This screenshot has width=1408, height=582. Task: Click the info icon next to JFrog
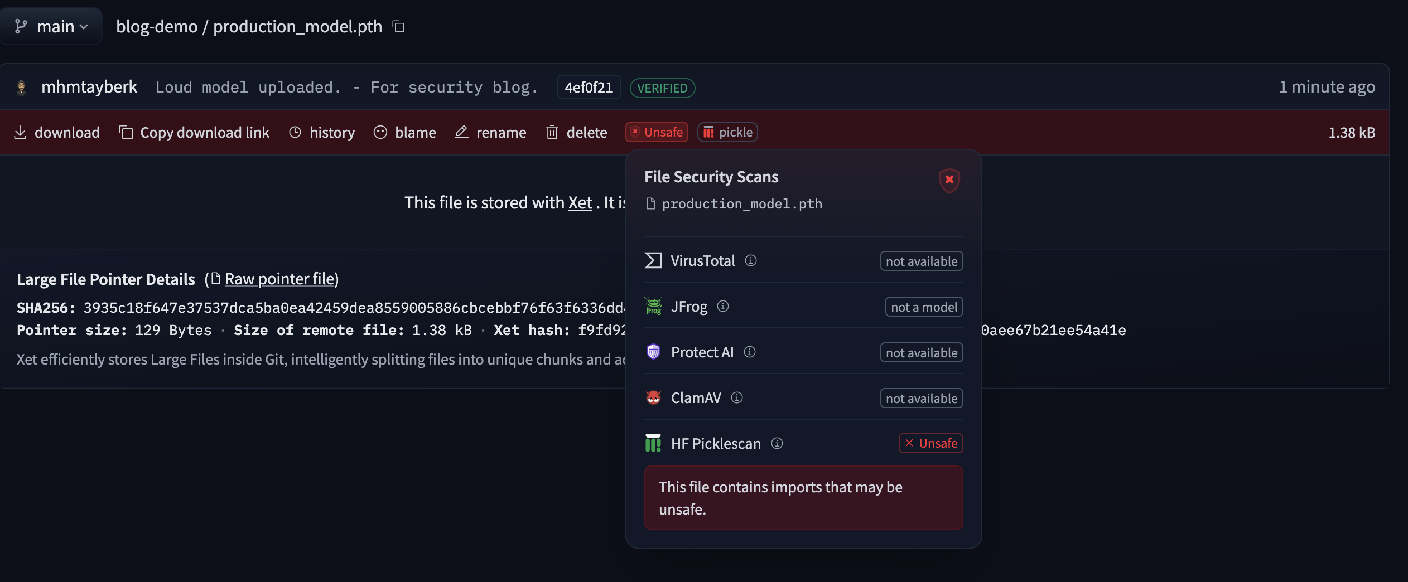pos(723,306)
